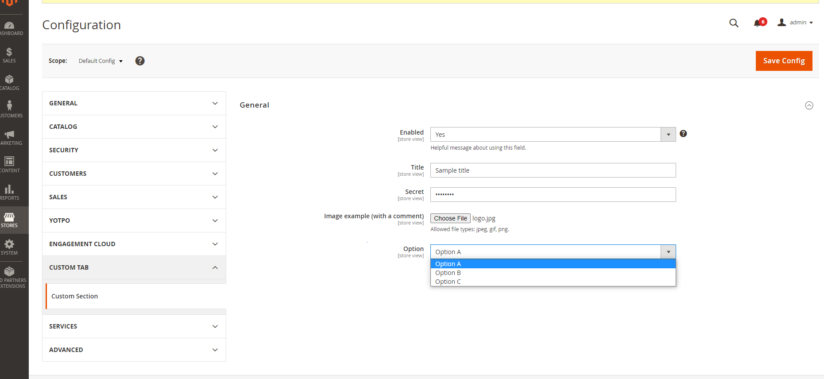
Task: Collapse the CUSTOM TAB section
Action: [134, 267]
